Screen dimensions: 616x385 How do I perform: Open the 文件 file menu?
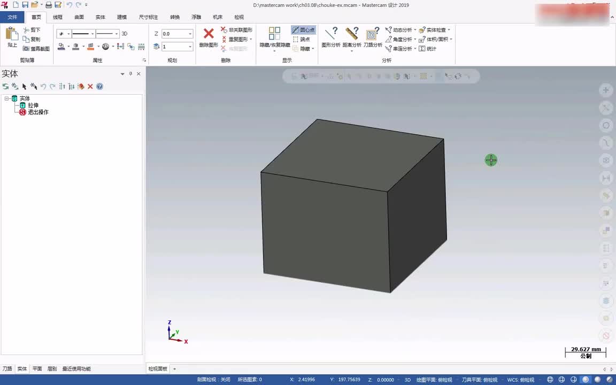tap(12, 17)
